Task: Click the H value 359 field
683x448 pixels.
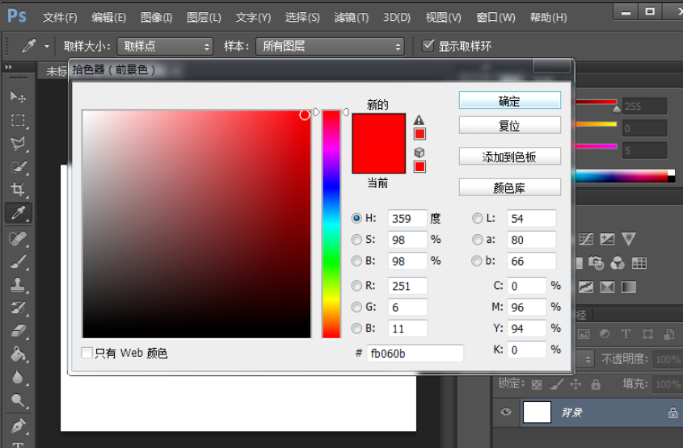Action: 407,218
